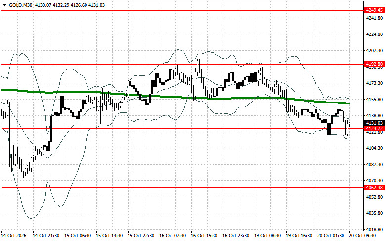Select the 4124.72 red price level label
This screenshot has height=241, width=386.
374,128
